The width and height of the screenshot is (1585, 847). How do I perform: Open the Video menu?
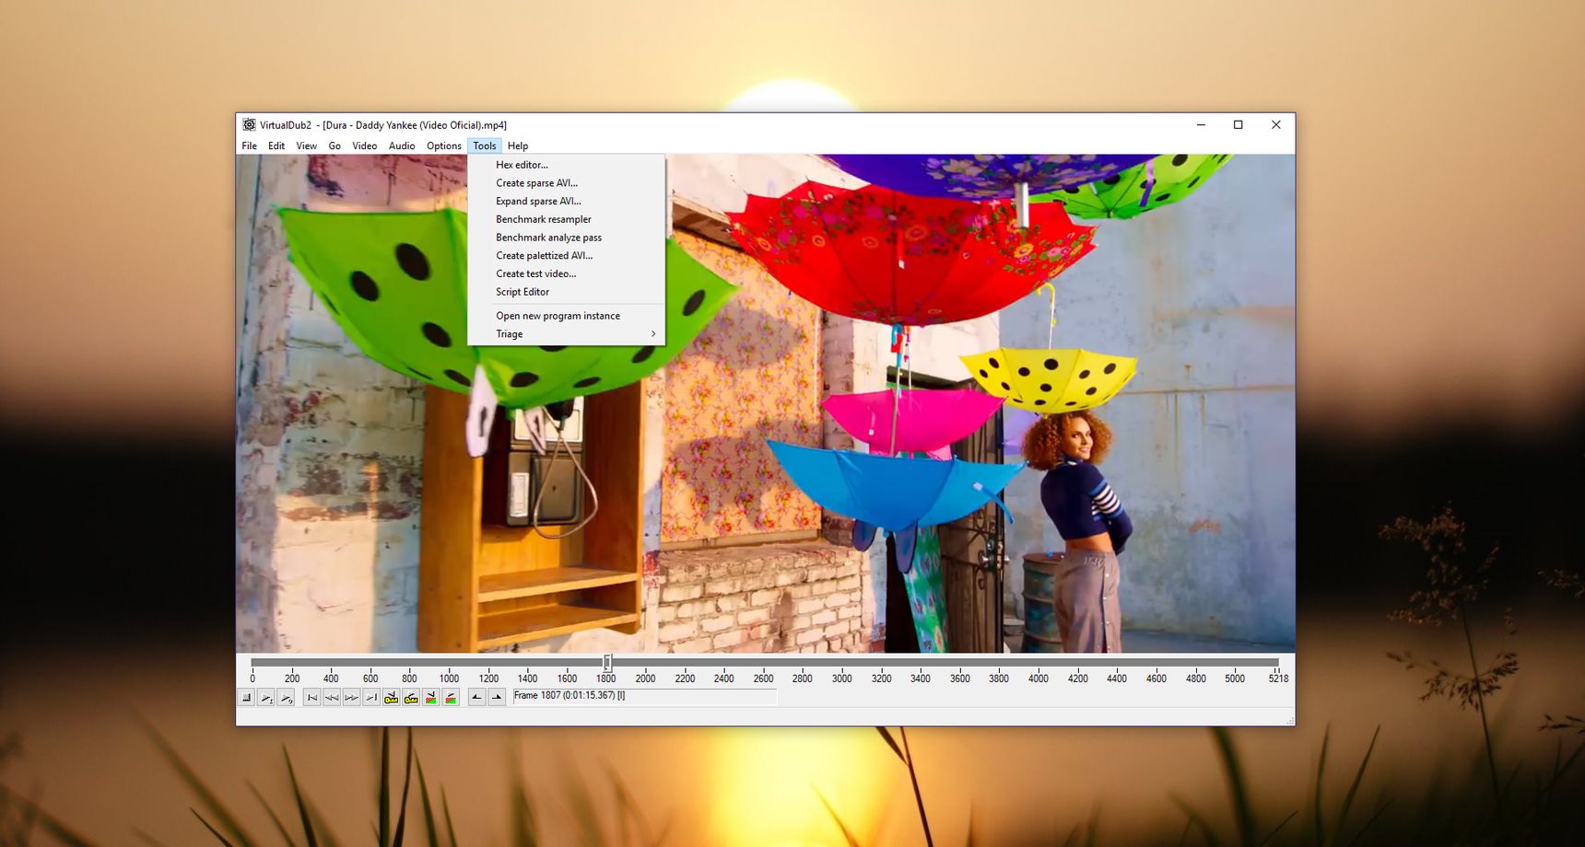365,145
